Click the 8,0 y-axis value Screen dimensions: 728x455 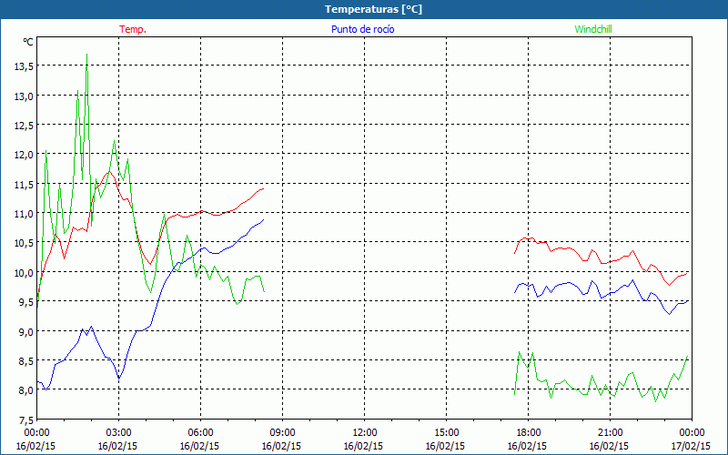[25, 390]
